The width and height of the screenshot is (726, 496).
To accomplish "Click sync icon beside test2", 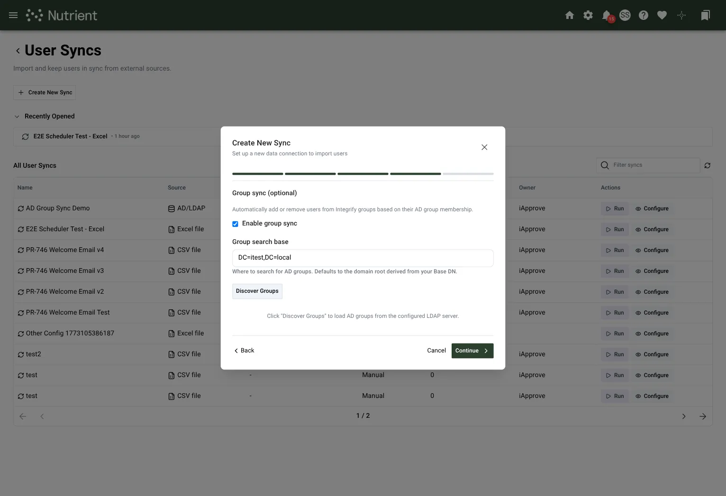I will click(21, 354).
